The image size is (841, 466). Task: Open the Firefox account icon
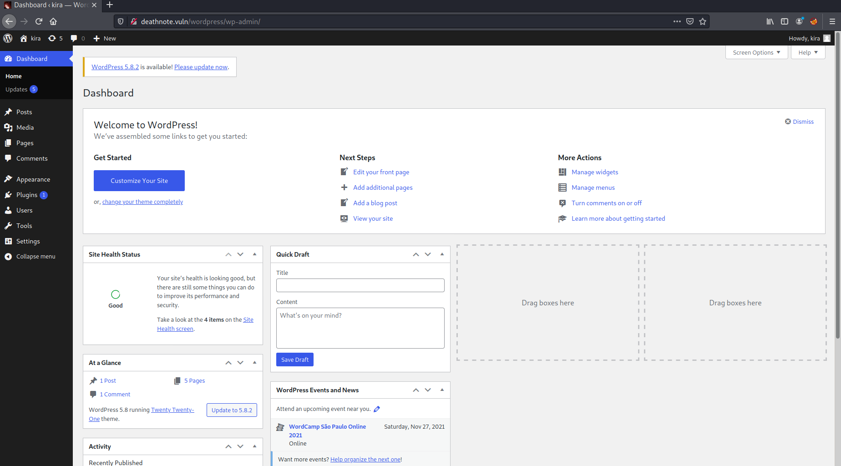tap(799, 21)
